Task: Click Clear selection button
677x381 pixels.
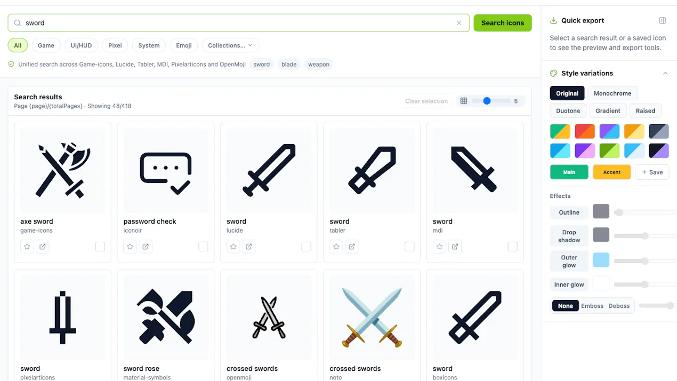Action: [426, 101]
